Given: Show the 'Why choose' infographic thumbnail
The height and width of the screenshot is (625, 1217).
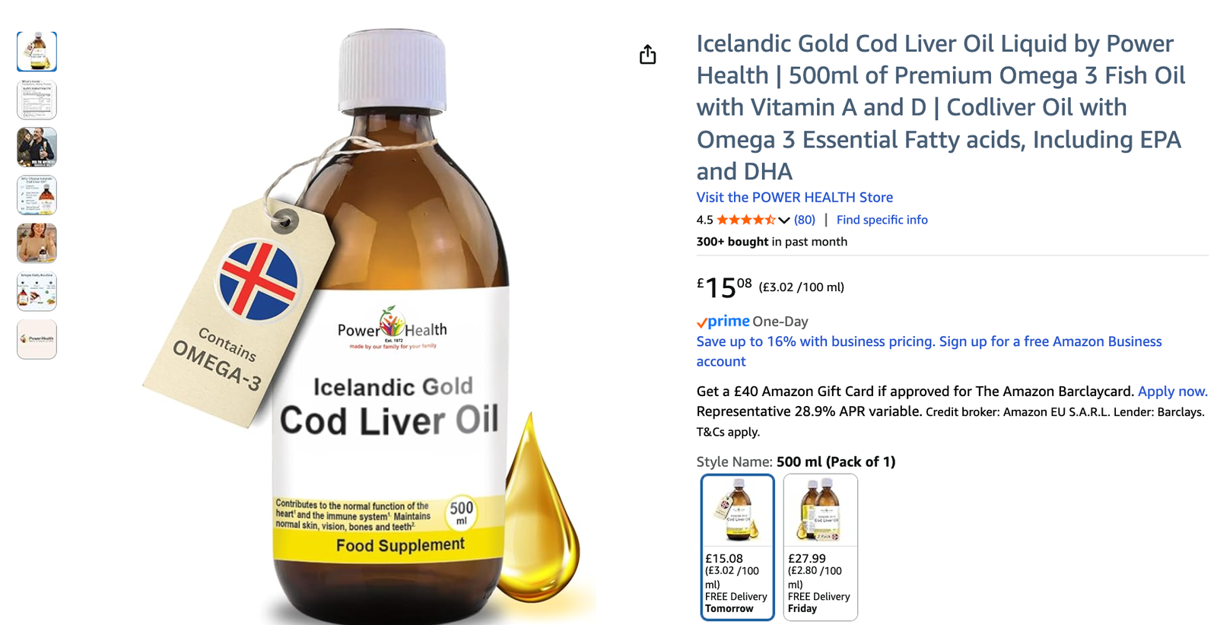Looking at the screenshot, I should (x=37, y=195).
